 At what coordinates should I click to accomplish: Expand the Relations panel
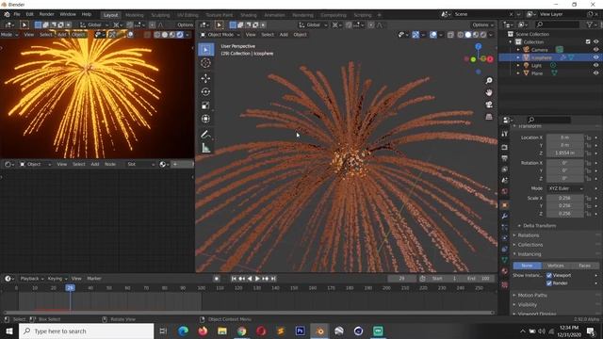point(528,235)
